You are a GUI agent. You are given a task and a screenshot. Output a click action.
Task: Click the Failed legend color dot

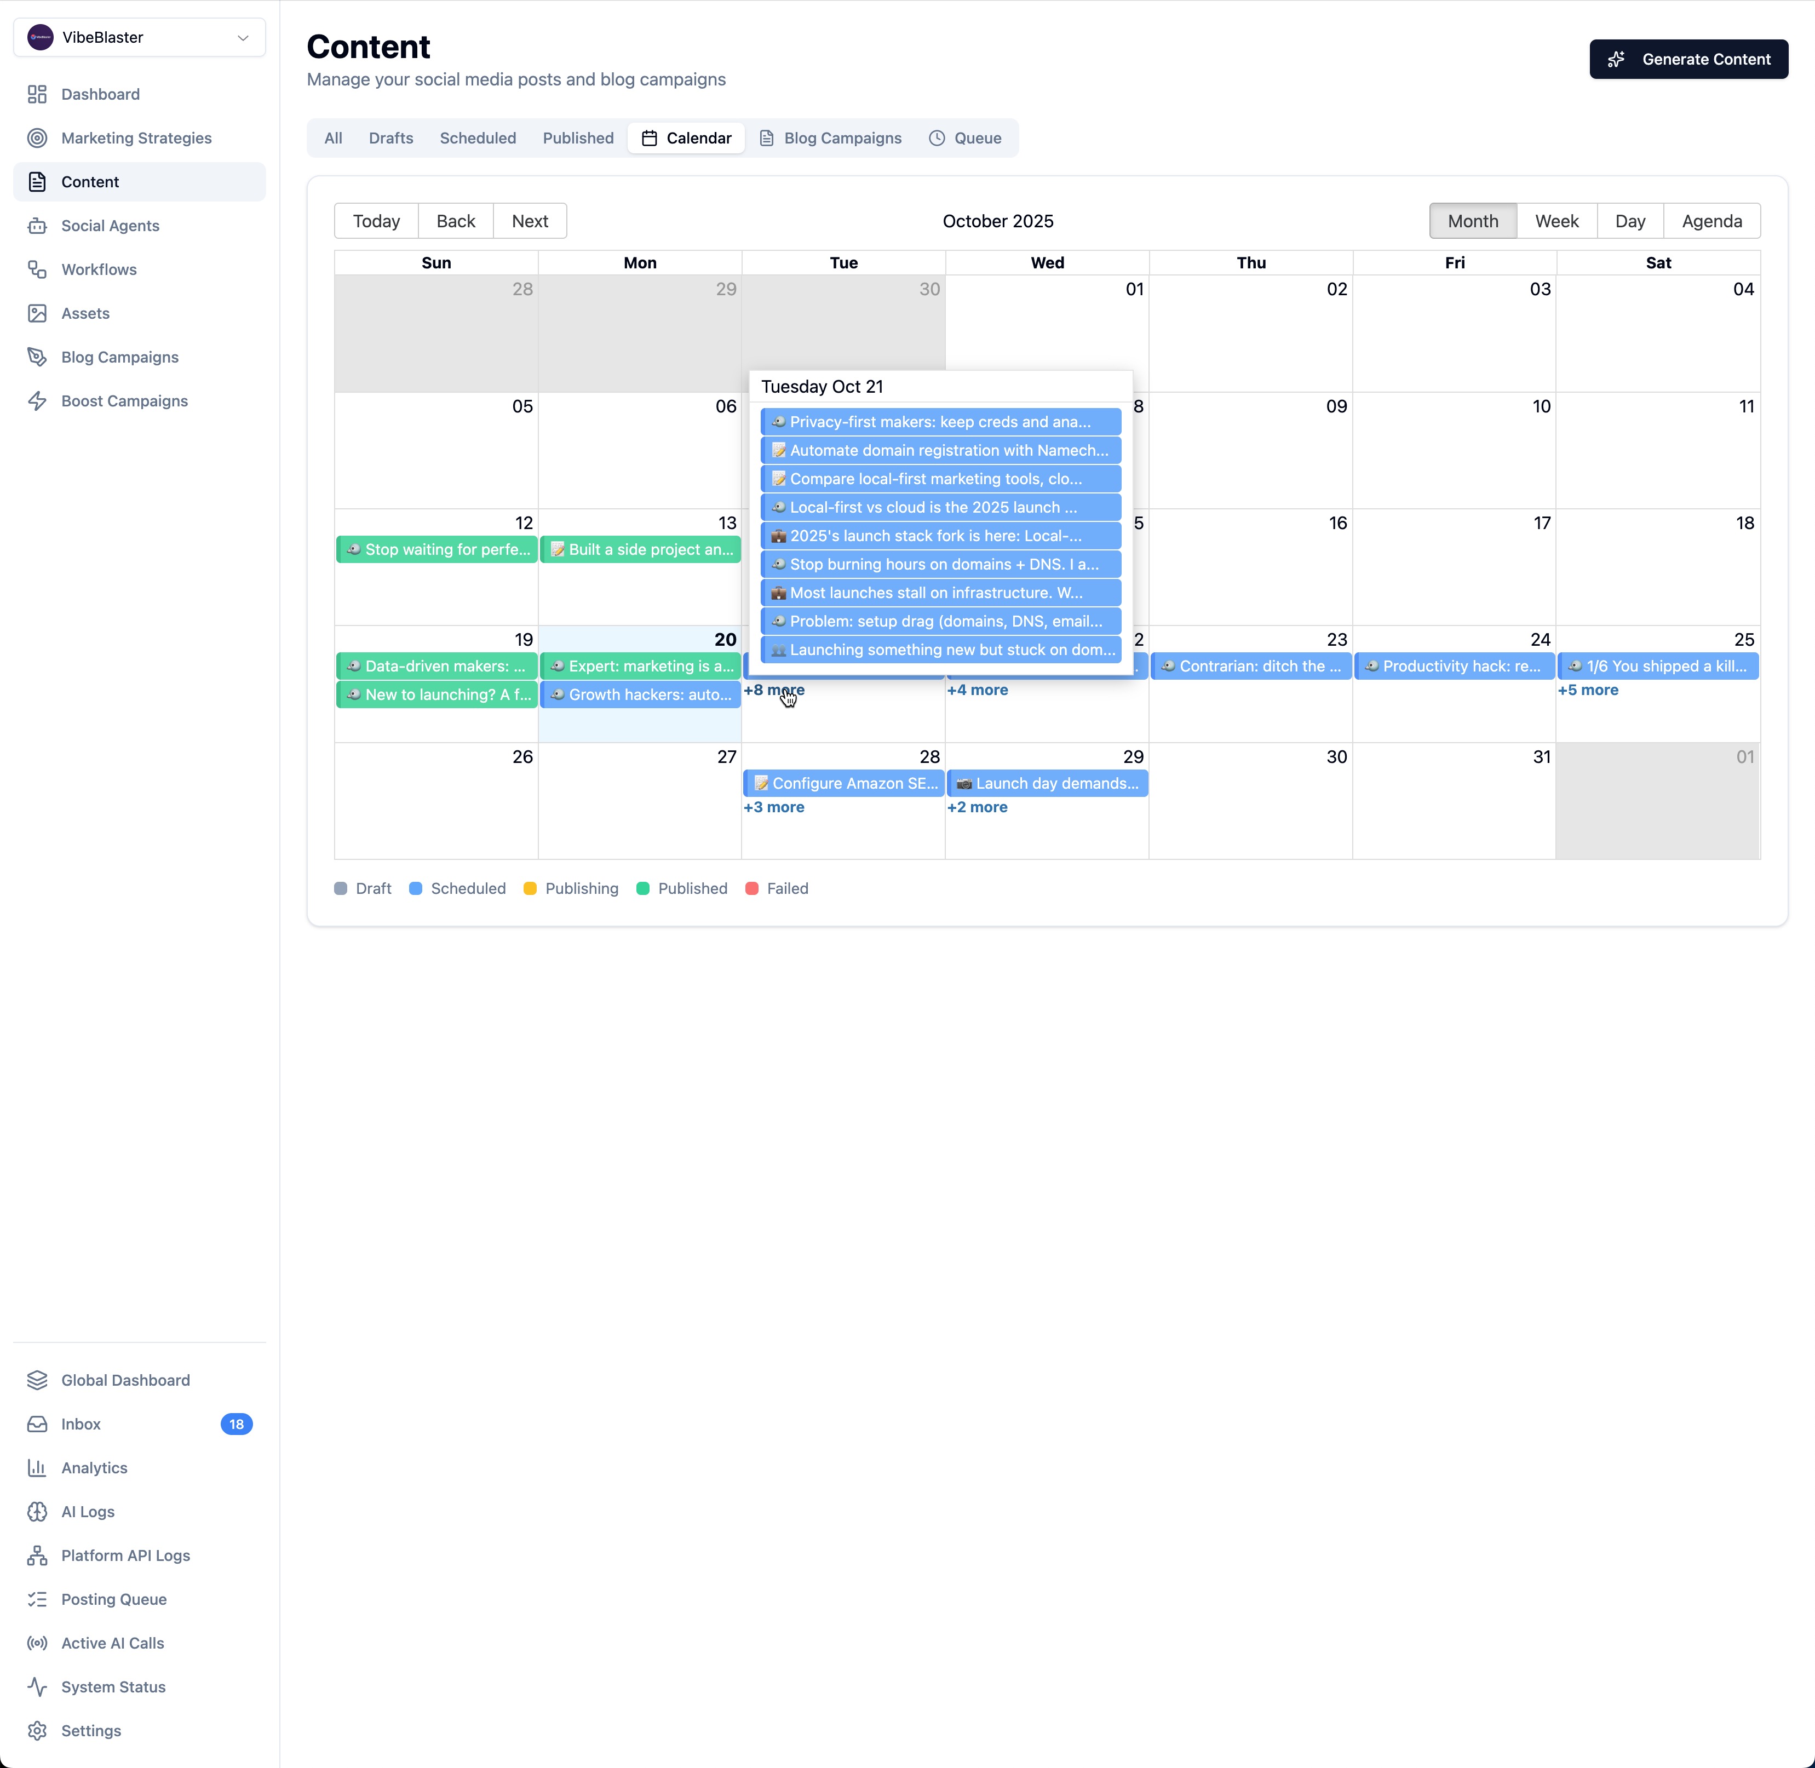[752, 888]
